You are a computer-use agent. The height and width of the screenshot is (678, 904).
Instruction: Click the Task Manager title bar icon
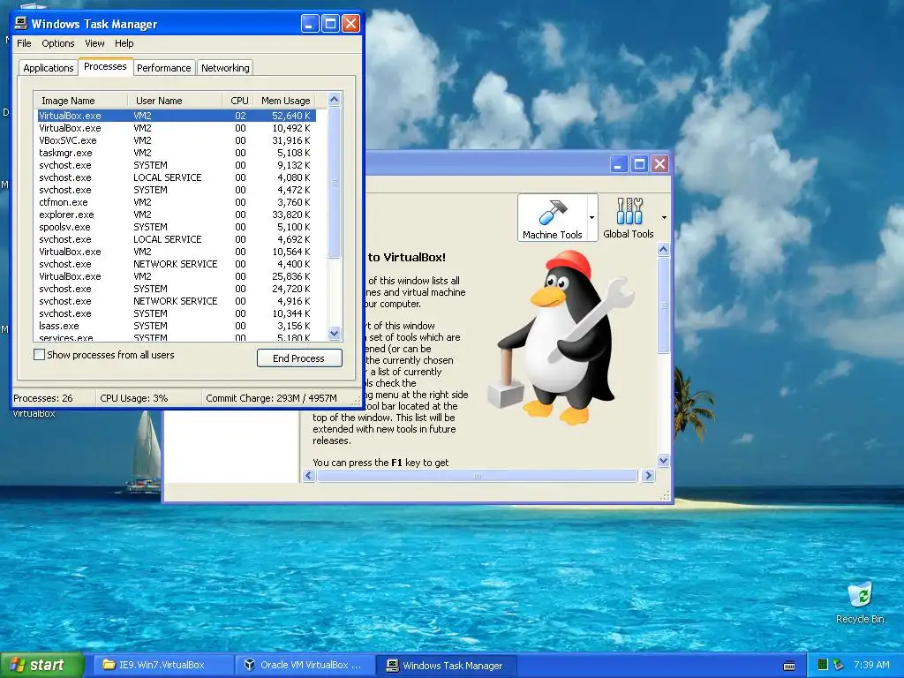tap(21, 23)
